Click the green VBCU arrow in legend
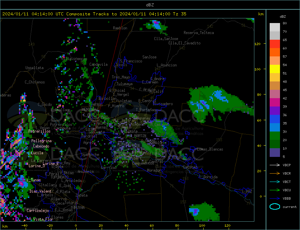300x230 pixels. coord(275,190)
